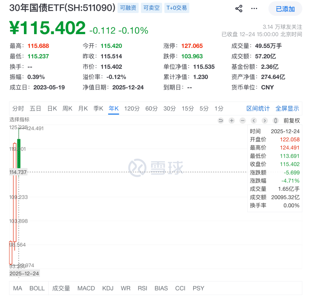Click the 最低 value 115.237

(x=38, y=56)
